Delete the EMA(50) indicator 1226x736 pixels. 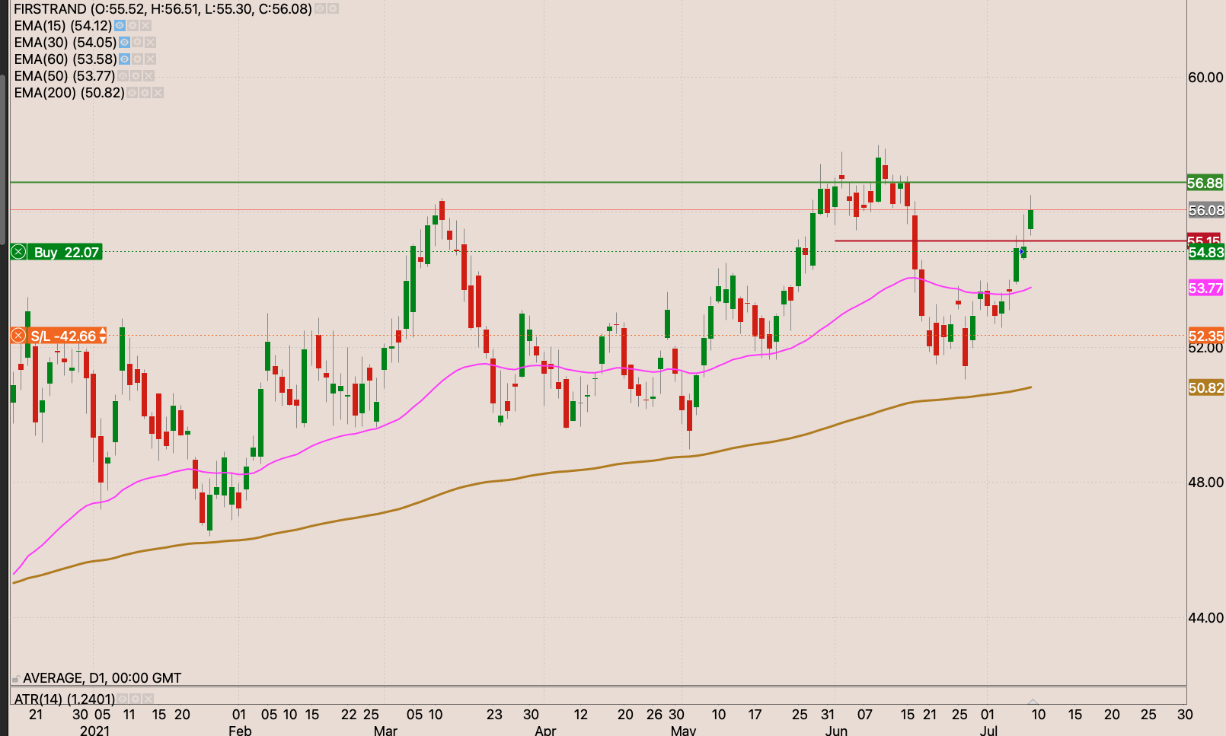pyautogui.click(x=148, y=76)
